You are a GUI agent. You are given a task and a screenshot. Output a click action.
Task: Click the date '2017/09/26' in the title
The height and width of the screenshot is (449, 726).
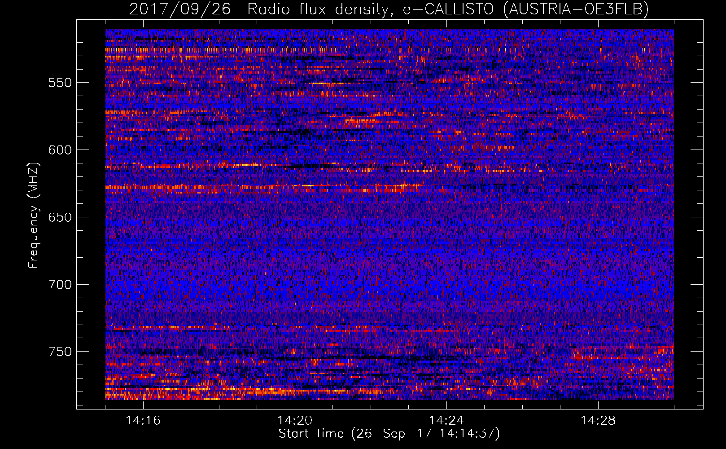pos(180,9)
